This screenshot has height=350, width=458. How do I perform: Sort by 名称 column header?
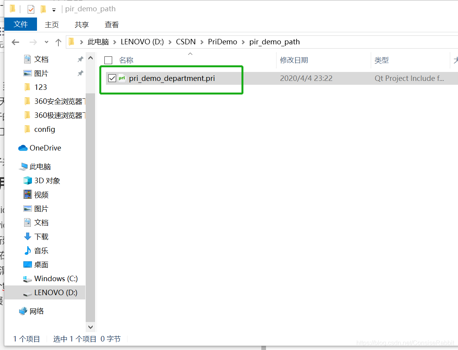[x=126, y=60]
